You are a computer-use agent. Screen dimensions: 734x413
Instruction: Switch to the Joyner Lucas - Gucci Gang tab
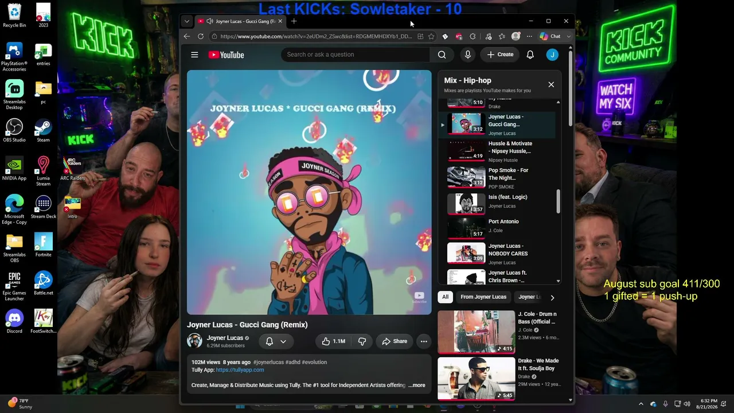(240, 21)
